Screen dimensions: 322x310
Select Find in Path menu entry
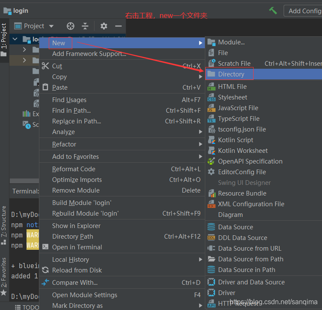[122, 111]
